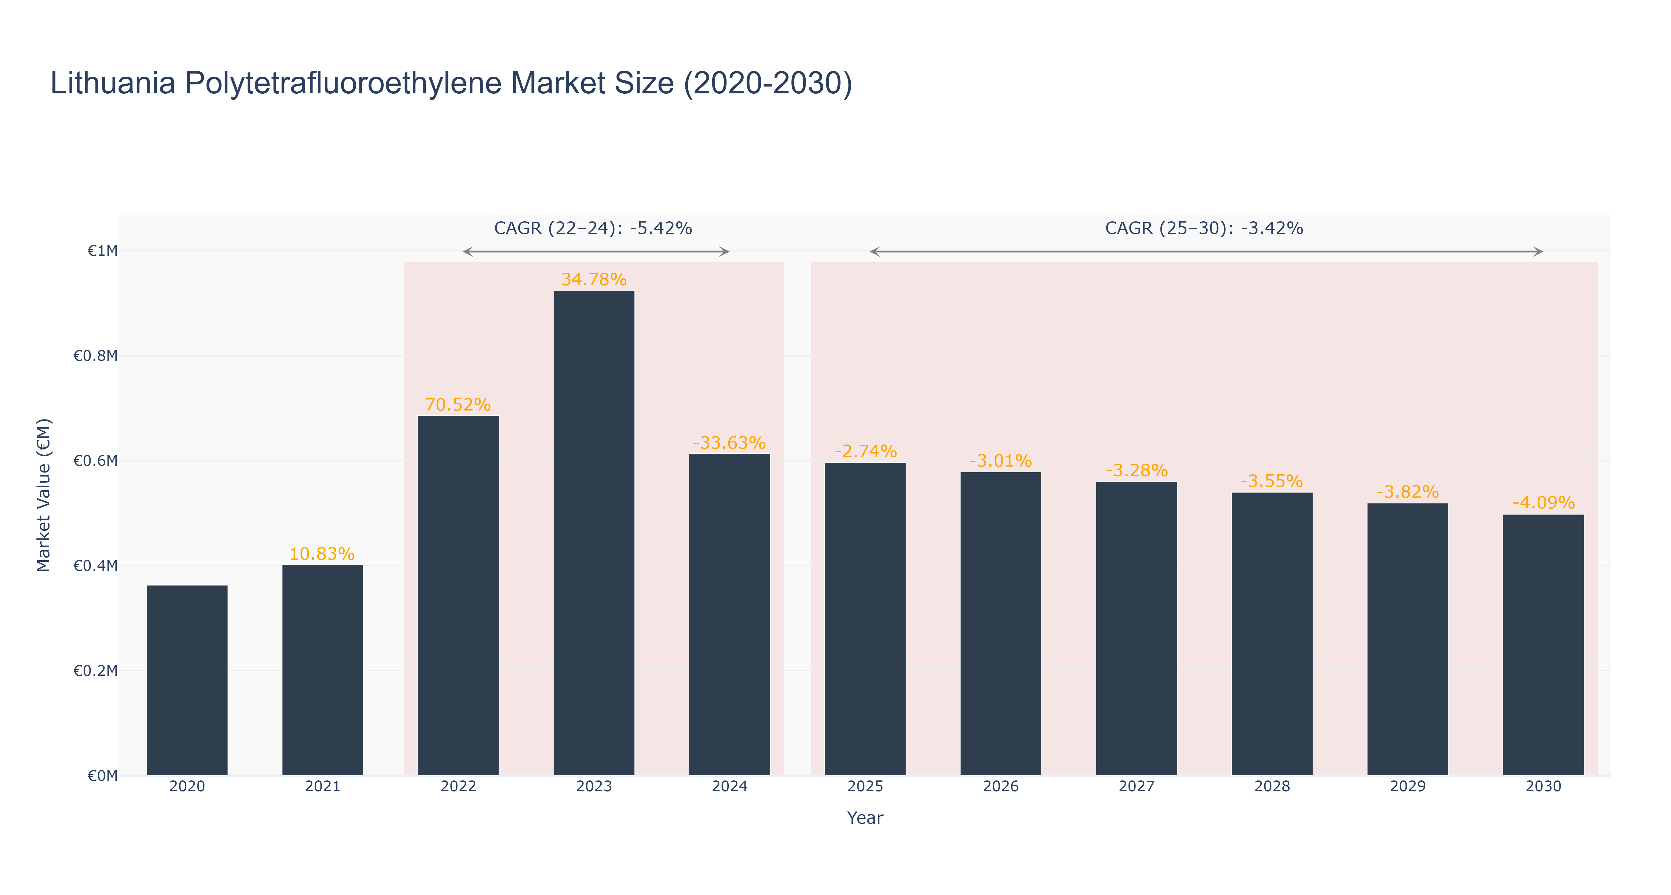Click the €0.8M y-axis tick label
Image resolution: width=1671 pixels, height=895 pixels.
tap(95, 356)
